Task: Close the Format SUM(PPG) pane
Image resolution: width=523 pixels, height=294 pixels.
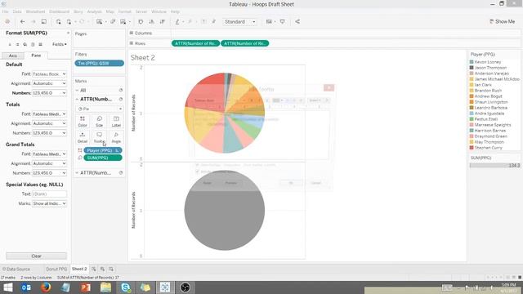Action: pos(68,33)
